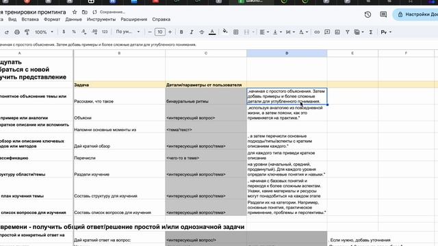Viewport: 438px width, 246px height.
Task: Click the cell Дай краткий обзор
Action: click(x=119, y=141)
